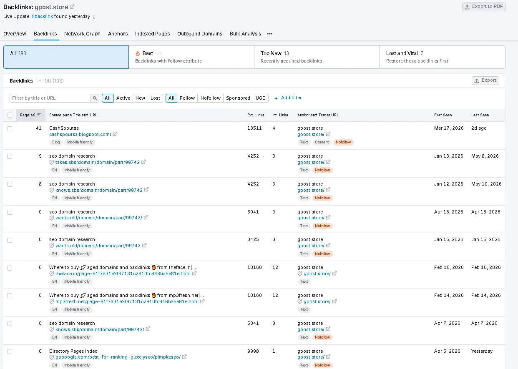Click the Nofollow tag in CashSpoutsa row

point(343,142)
